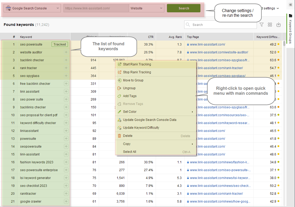The width and height of the screenshot is (295, 207).
Task: Click the plus icon next to fashion keywords 2023
Action: click(x=66, y=162)
